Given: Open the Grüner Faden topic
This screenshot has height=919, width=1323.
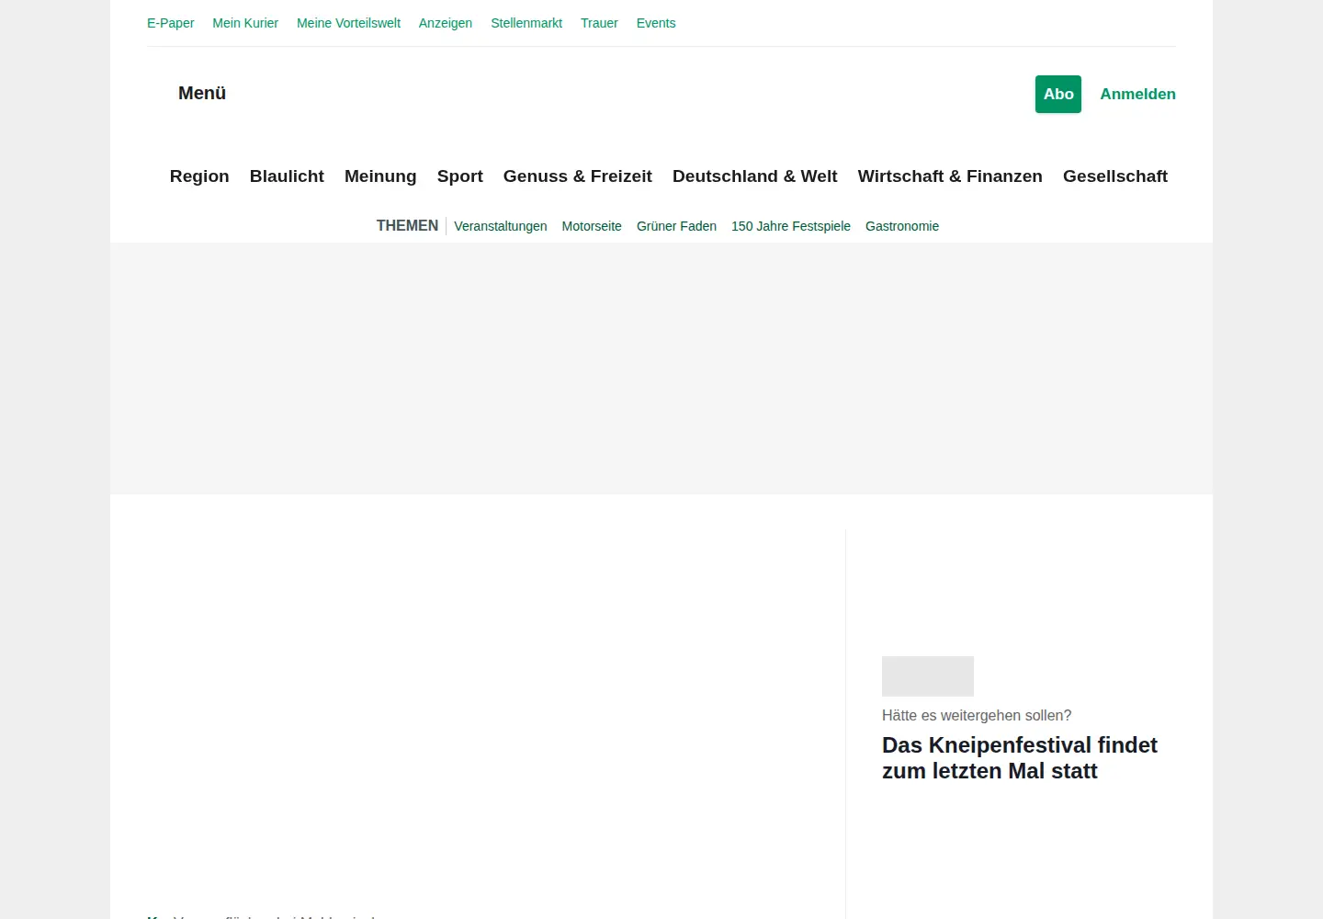Looking at the screenshot, I should [676, 226].
